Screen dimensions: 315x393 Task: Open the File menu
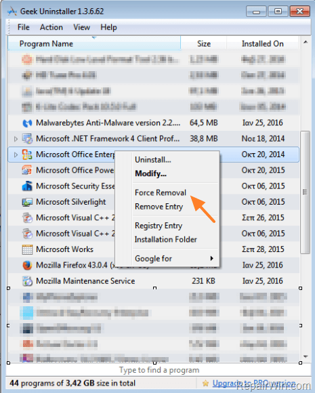pos(24,27)
